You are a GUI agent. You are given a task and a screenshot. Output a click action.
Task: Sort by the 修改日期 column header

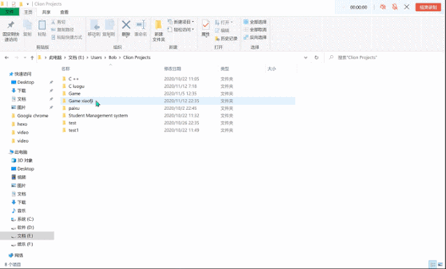[x=172, y=68]
